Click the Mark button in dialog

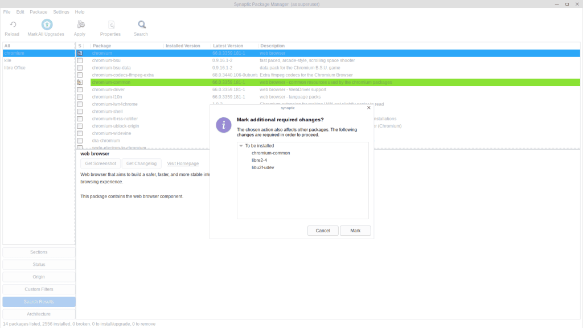pos(355,231)
